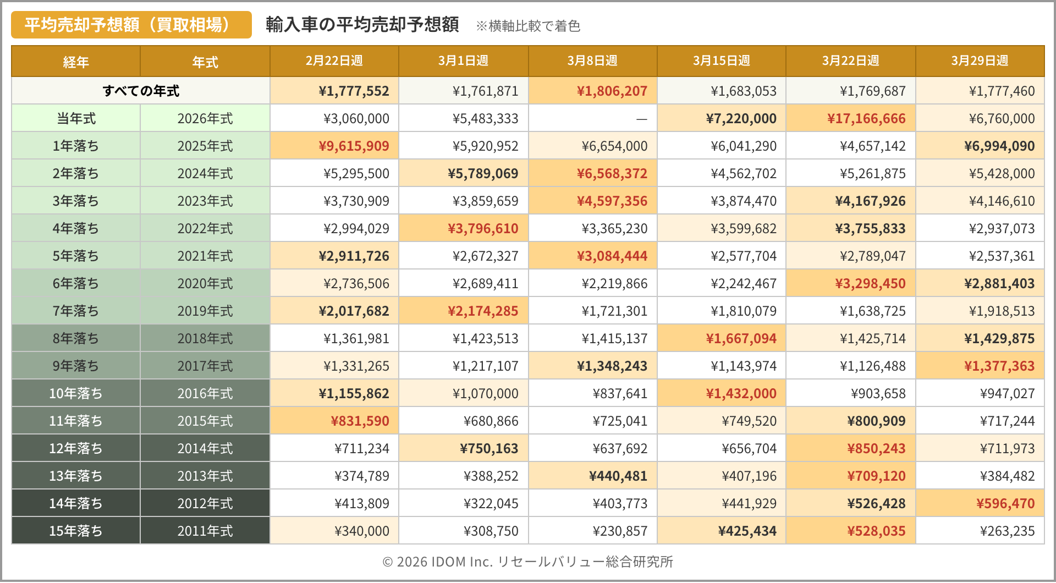Click the 2月22日週 column header
The width and height of the screenshot is (1056, 583).
(x=334, y=61)
